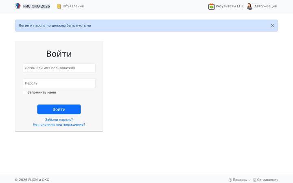Click the РИС ОКО 2026 logo icon
The image size is (293, 183).
[x=17, y=6]
